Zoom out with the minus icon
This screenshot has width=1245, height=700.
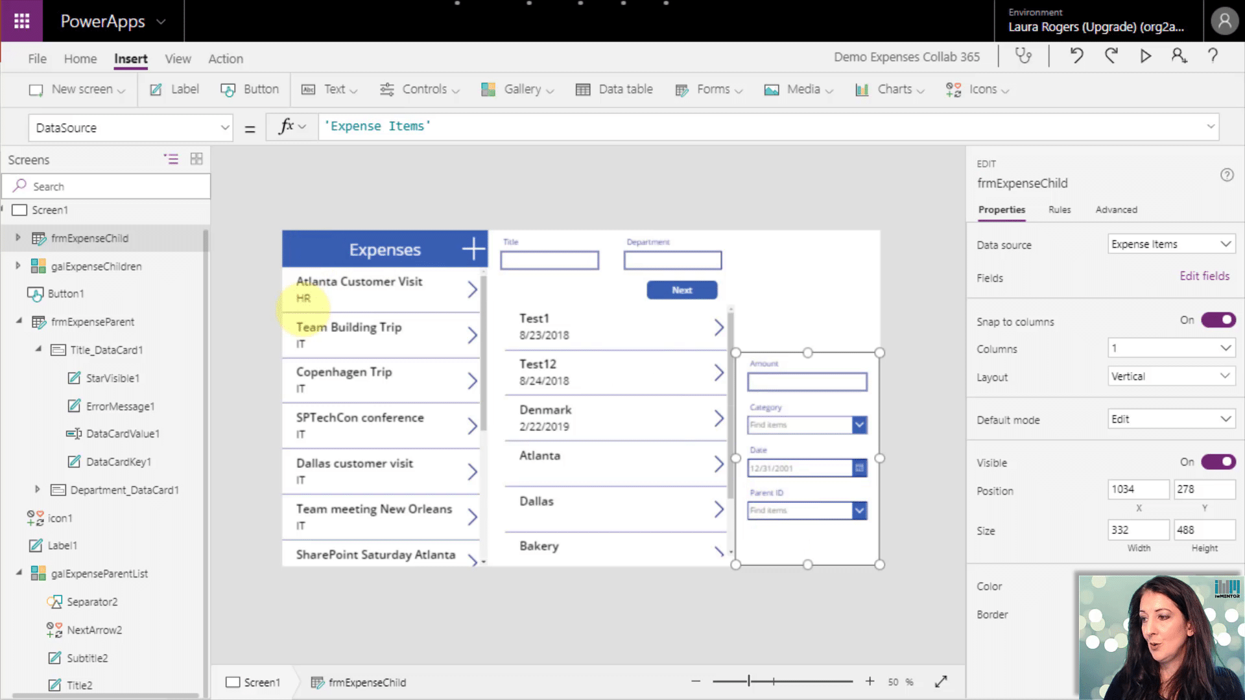tap(696, 681)
